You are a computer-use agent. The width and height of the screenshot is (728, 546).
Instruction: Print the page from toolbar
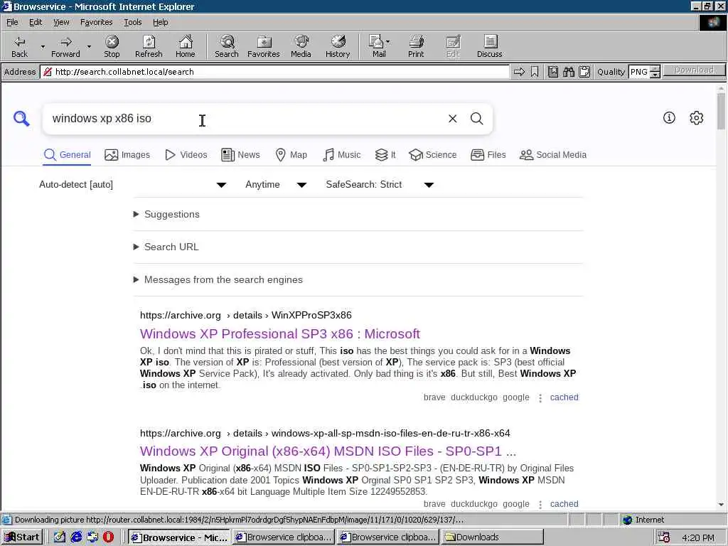point(416,46)
